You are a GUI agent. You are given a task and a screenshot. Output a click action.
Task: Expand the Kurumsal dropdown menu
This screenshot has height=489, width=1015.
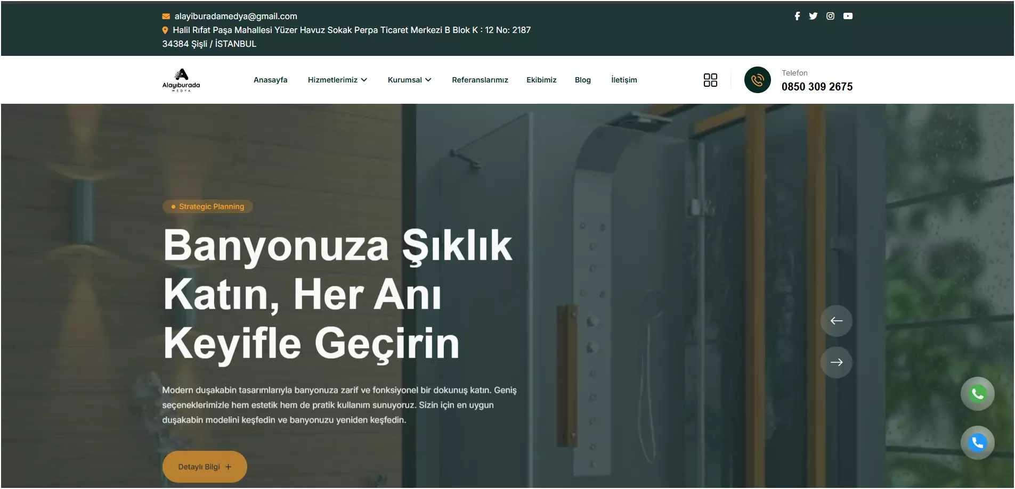tap(409, 80)
